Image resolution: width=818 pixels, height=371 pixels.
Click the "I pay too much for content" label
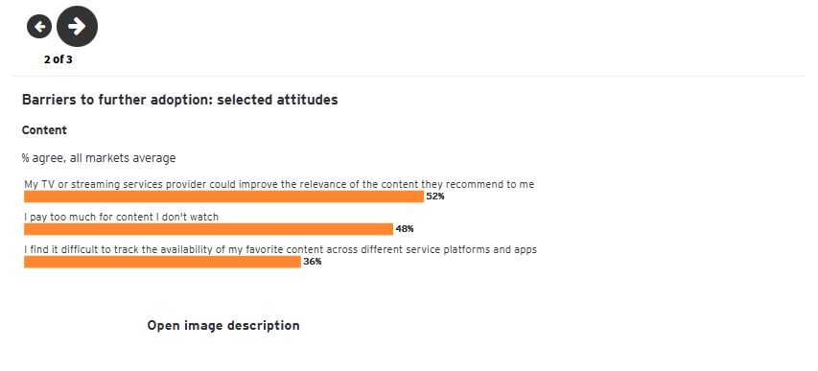click(121, 217)
